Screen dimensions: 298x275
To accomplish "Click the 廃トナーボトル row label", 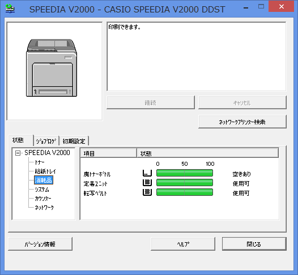I will click(97, 174).
